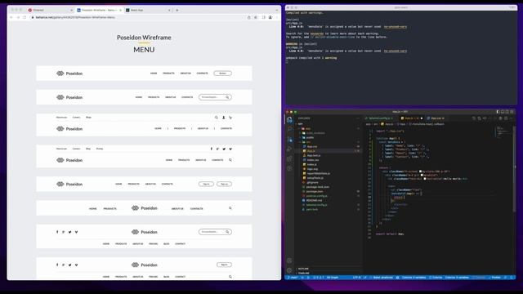Open Run and Debug view in VS Code
This screenshot has width=523, height=294.
point(289,149)
